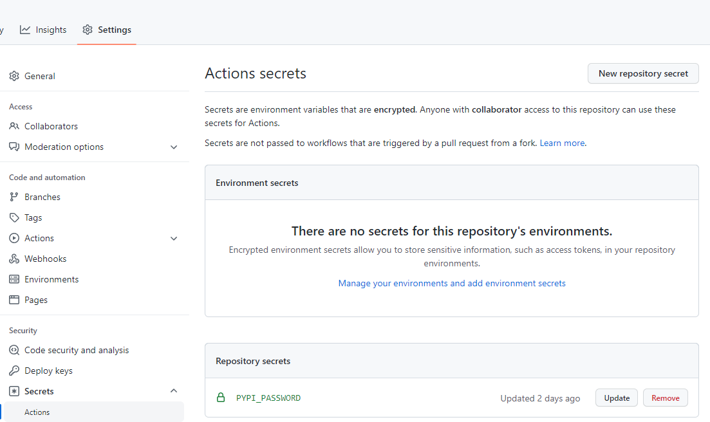The image size is (710, 422).
Task: Switch to the Insights tab
Action: click(44, 30)
